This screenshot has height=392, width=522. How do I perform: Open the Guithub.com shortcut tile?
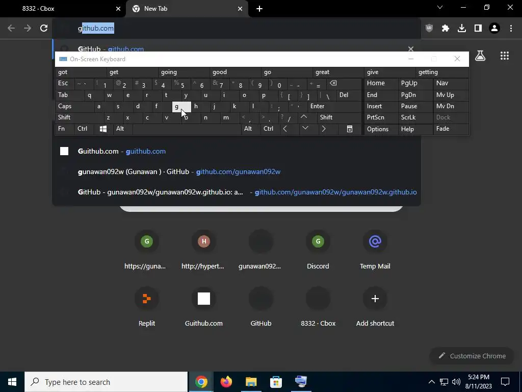203,307
